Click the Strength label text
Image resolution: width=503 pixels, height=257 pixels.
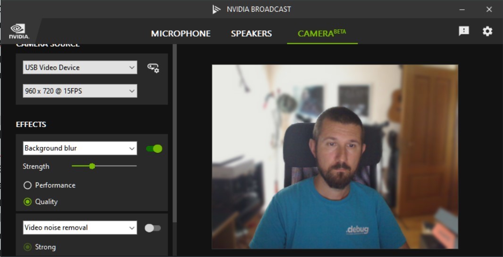pos(36,167)
